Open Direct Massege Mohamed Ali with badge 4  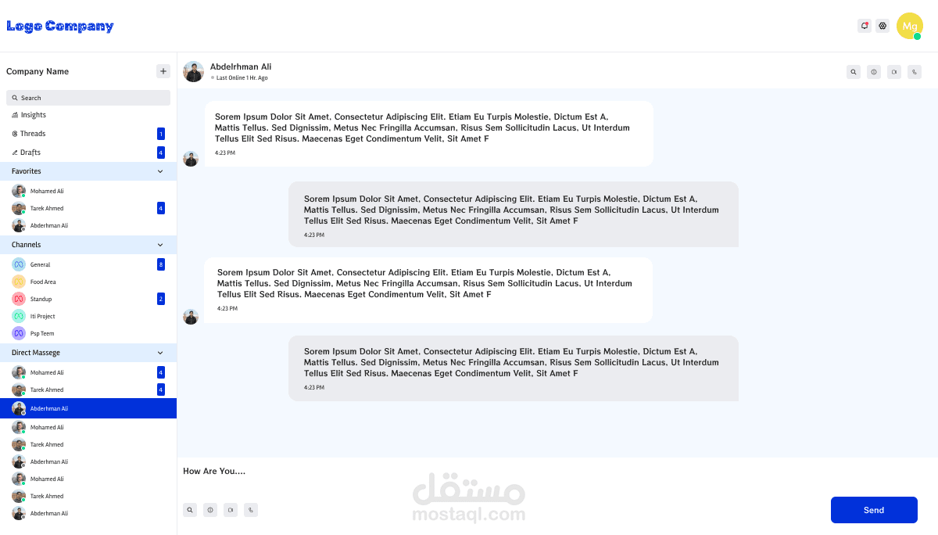(88, 372)
